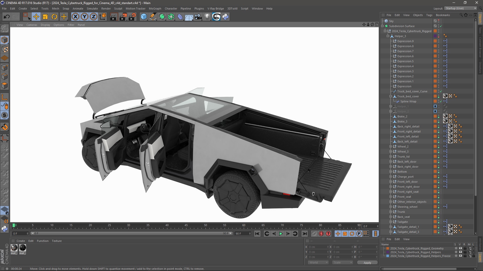Switch to Points mode
This screenshot has height=271, width=483.
pyautogui.click(x=5, y=67)
